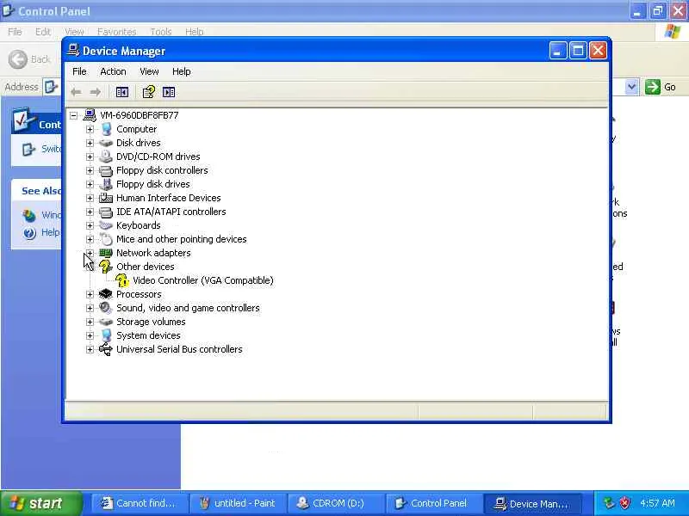689x516 pixels.
Task: Click the mouse icon for pointing devices
Action: tap(106, 239)
